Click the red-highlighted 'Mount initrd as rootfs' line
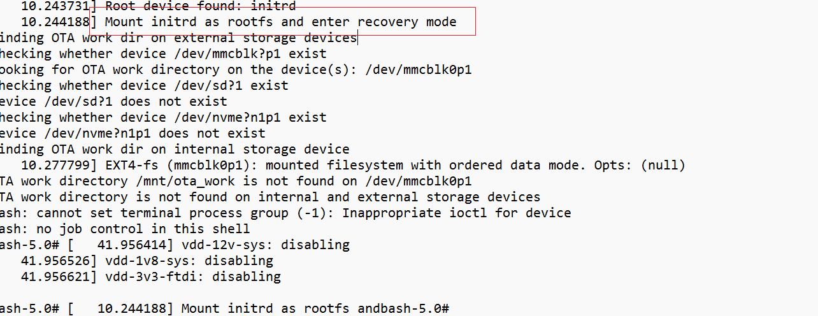This screenshot has height=316, width=818. pos(281,22)
